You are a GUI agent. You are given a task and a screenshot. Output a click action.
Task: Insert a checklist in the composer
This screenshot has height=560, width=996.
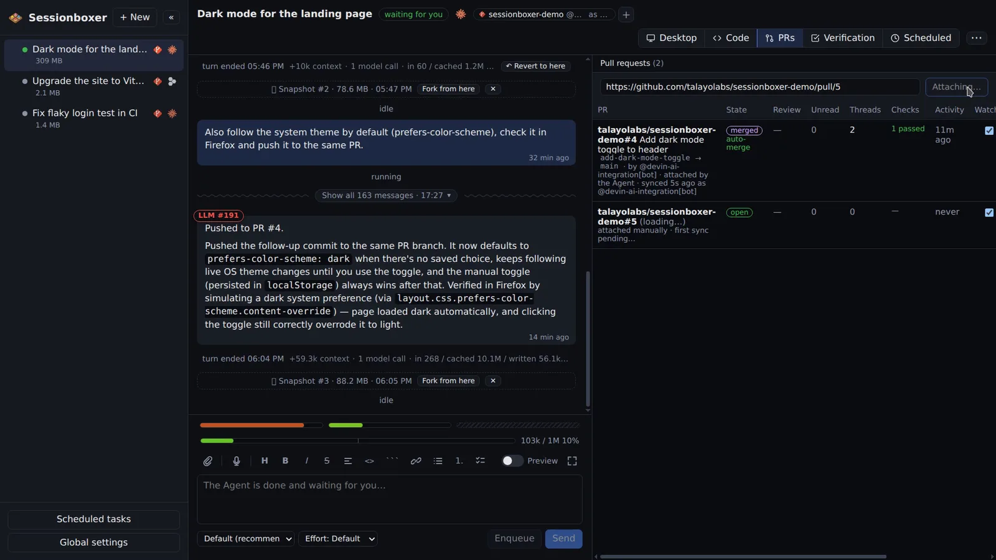point(480,461)
